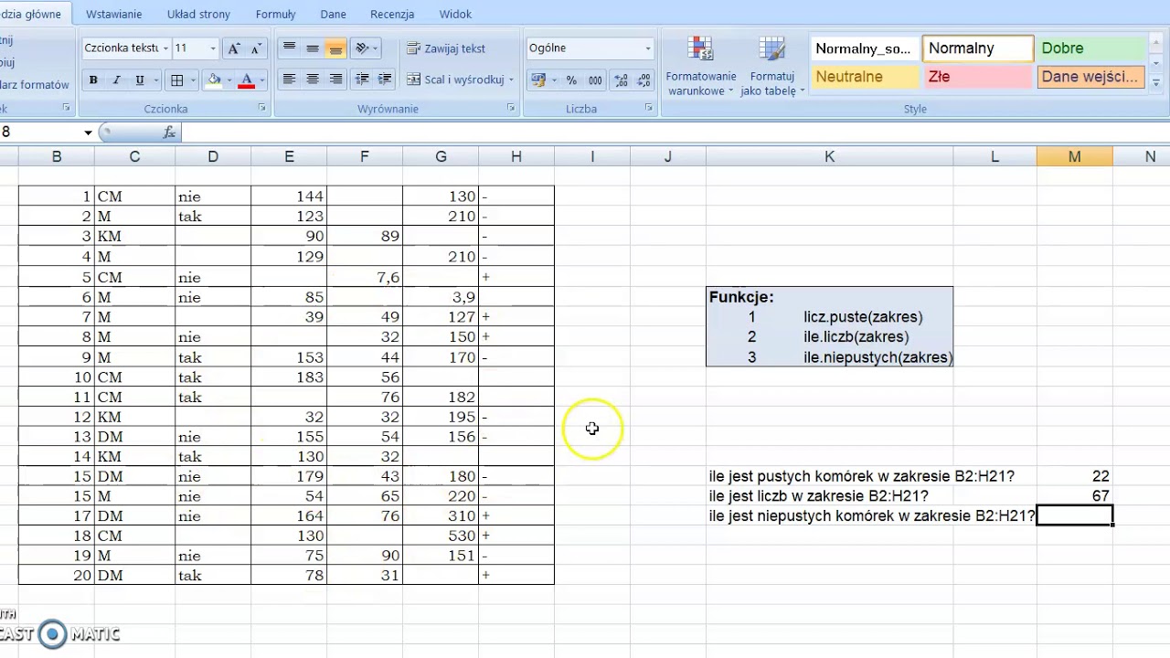Open the Number dialog launcher
The height and width of the screenshot is (658, 1170).
(649, 108)
